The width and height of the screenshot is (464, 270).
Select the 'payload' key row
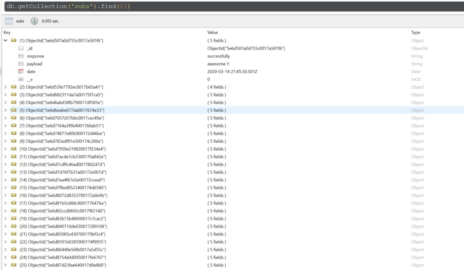[35, 64]
